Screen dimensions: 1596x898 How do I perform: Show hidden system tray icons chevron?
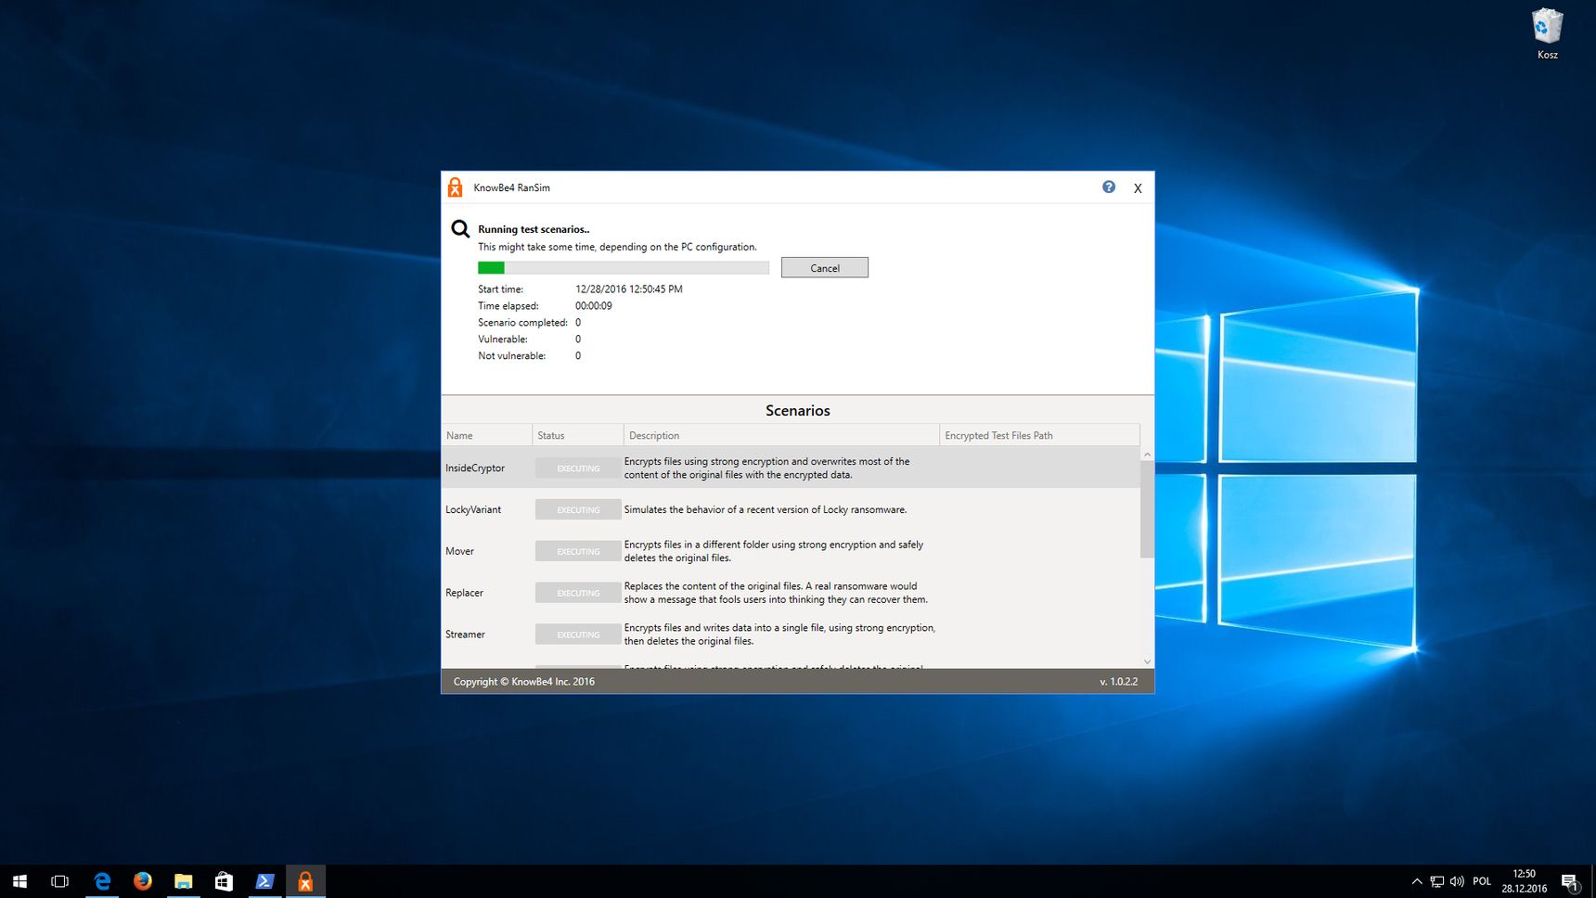tap(1417, 881)
